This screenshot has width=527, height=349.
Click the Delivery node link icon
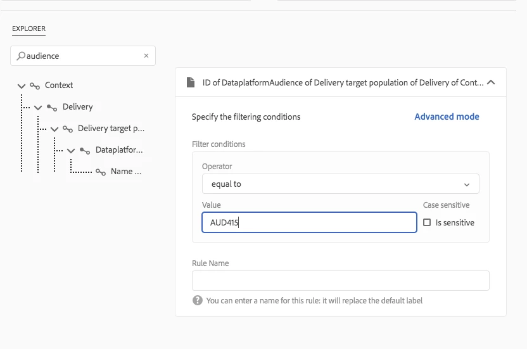tap(52, 107)
